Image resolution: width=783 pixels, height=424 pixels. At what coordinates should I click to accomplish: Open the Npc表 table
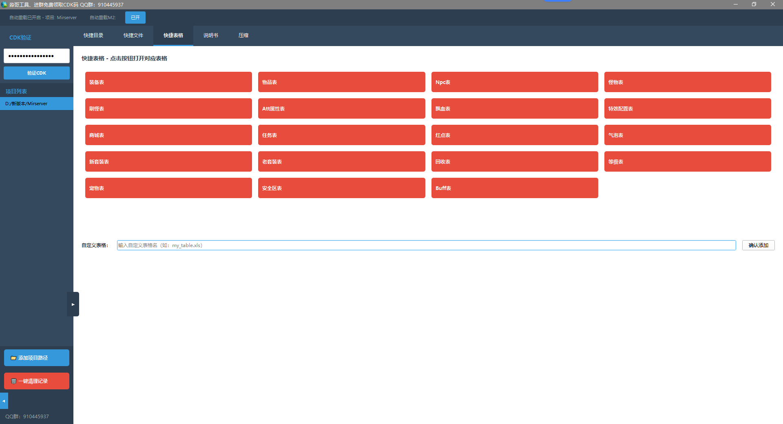tap(515, 82)
